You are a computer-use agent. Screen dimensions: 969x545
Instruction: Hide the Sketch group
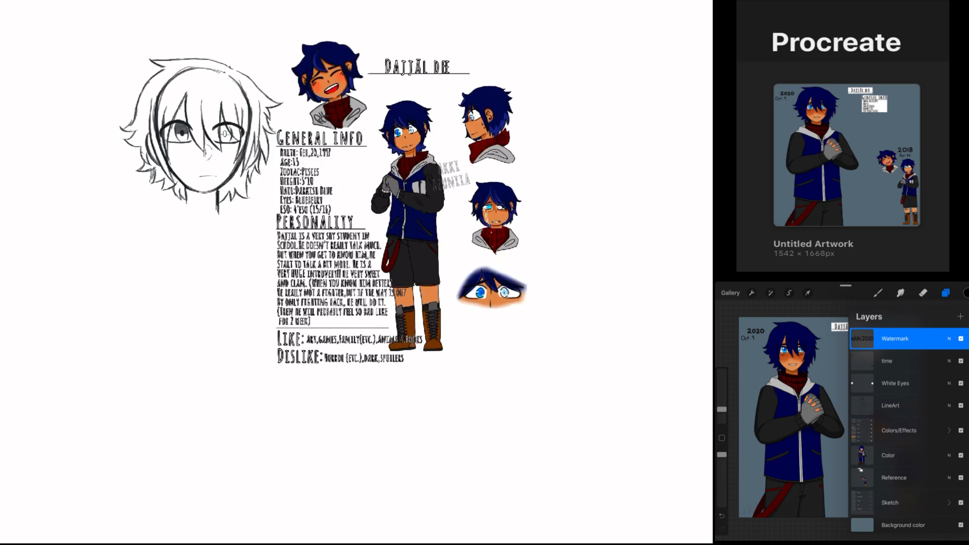(961, 503)
